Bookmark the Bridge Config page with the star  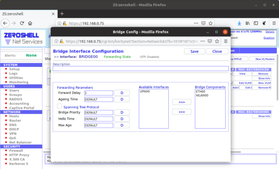tap(217, 41)
